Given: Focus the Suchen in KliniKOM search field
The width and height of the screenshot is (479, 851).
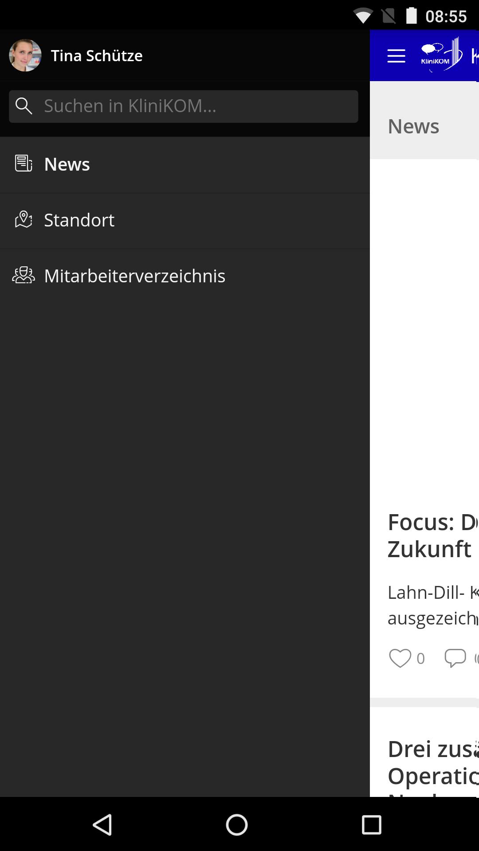Looking at the screenshot, I should 184,106.
